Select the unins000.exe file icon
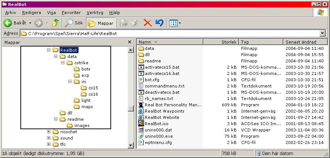330x158 pixels. [x=141, y=136]
